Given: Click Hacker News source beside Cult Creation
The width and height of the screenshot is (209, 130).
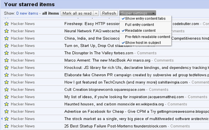Looking at the screenshot, I should click(x=23, y=90).
